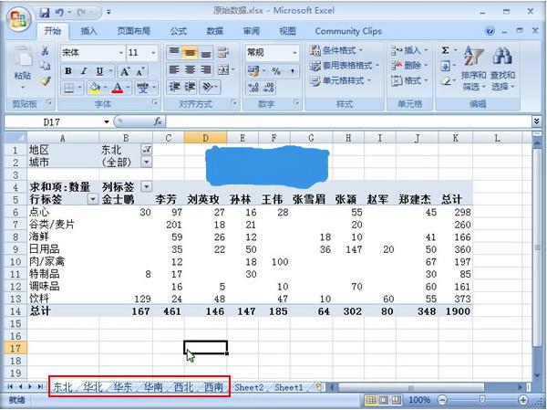Toggle underline formatting
The width and height of the screenshot is (547, 410).
(x=99, y=71)
